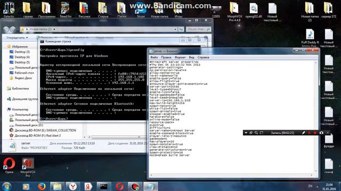Image resolution: width=341 pixels, height=191 pixels.
Task: Switch to Notepad taskbar button
Action: [150, 186]
